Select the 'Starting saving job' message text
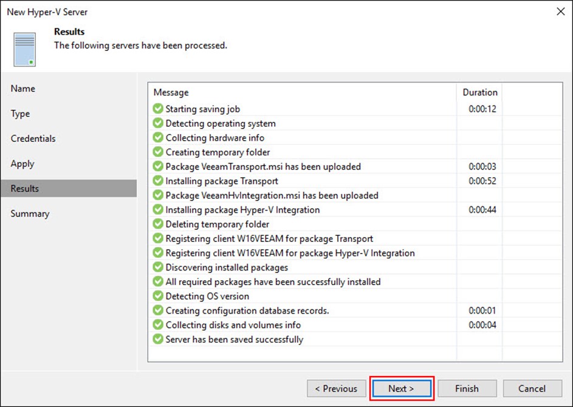The width and height of the screenshot is (573, 407). point(203,109)
